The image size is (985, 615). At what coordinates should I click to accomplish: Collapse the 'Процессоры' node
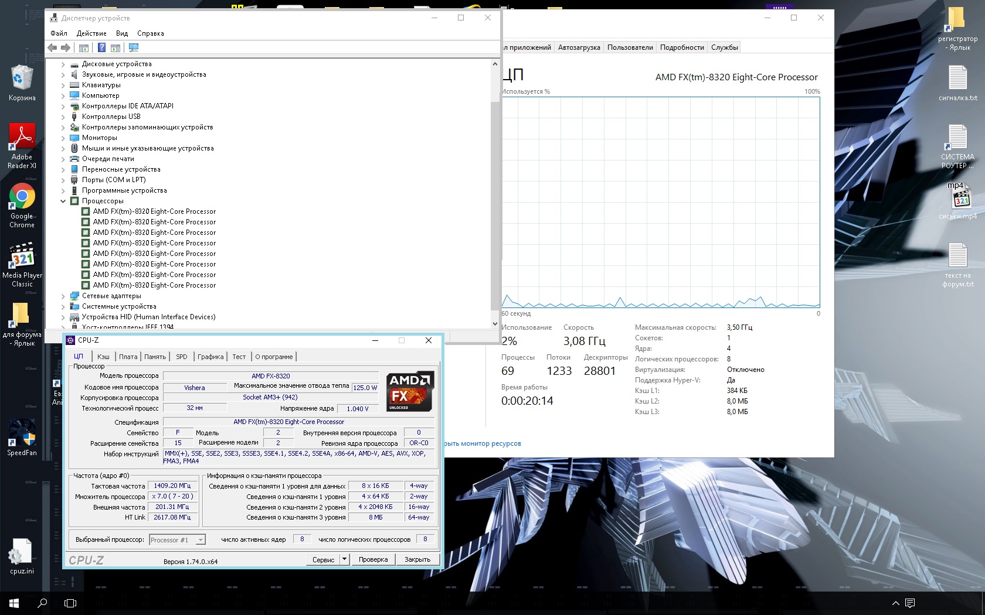63,201
